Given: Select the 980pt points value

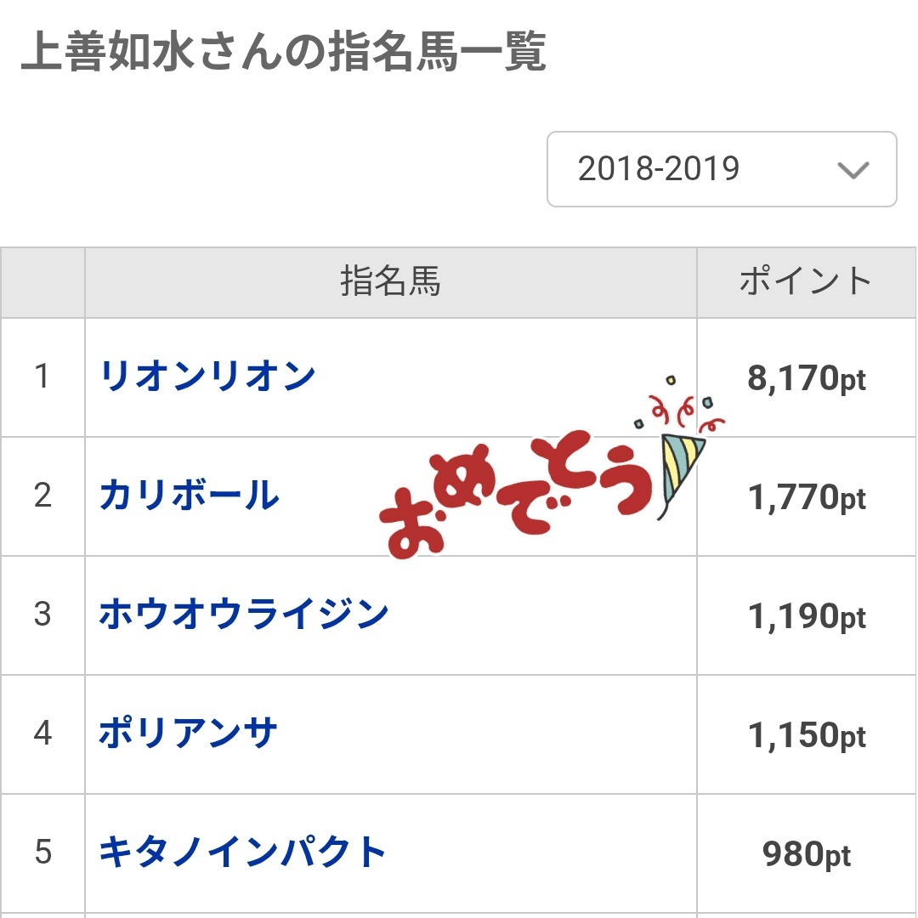Looking at the screenshot, I should (x=806, y=854).
